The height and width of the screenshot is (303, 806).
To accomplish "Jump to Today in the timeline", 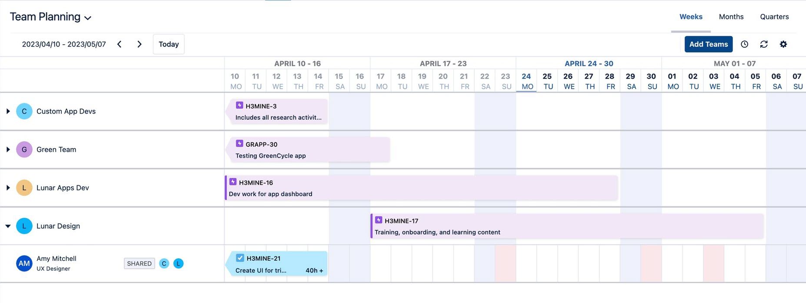I will coord(169,44).
